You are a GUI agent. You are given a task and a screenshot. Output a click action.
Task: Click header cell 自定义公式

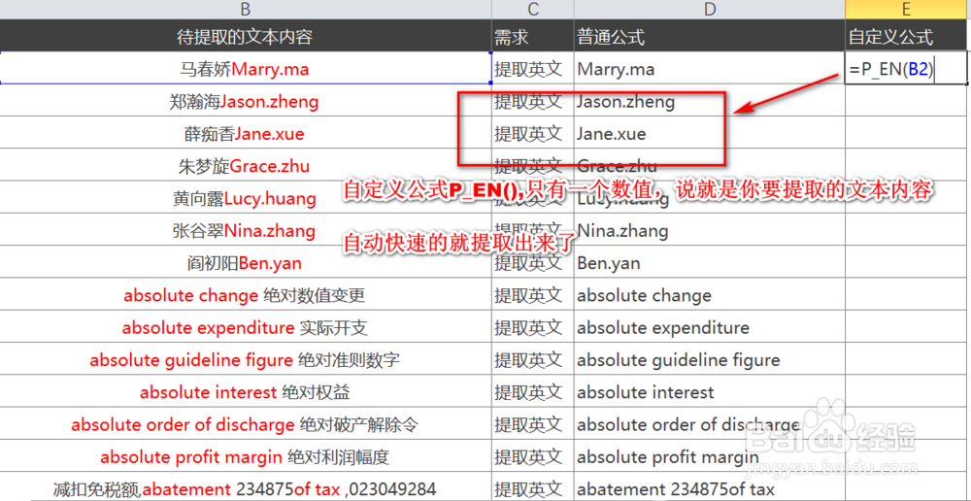[x=908, y=37]
